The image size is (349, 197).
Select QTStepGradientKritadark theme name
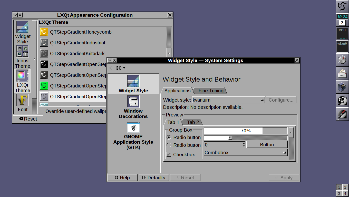click(x=77, y=54)
